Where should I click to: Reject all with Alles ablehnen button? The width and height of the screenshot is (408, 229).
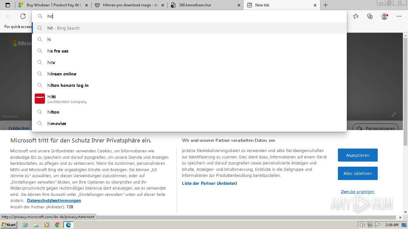click(x=358, y=173)
